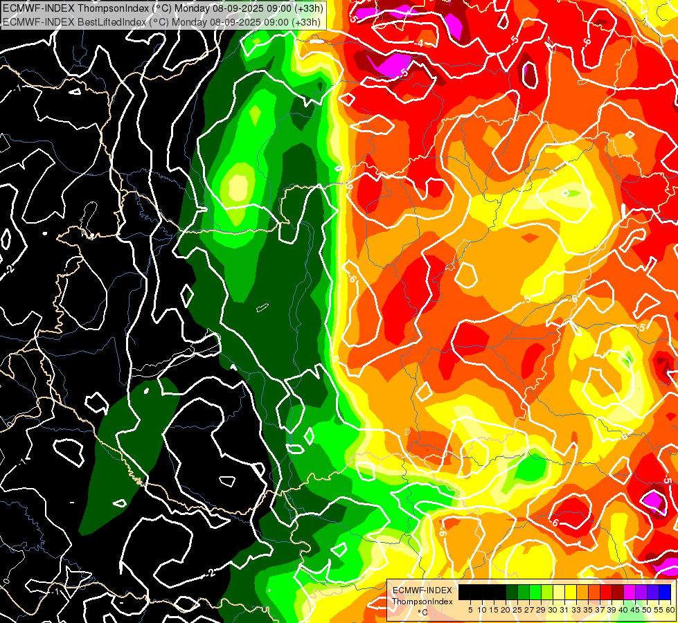
Task: Select the dark orange 35–37 legend swatch
Action: click(594, 593)
